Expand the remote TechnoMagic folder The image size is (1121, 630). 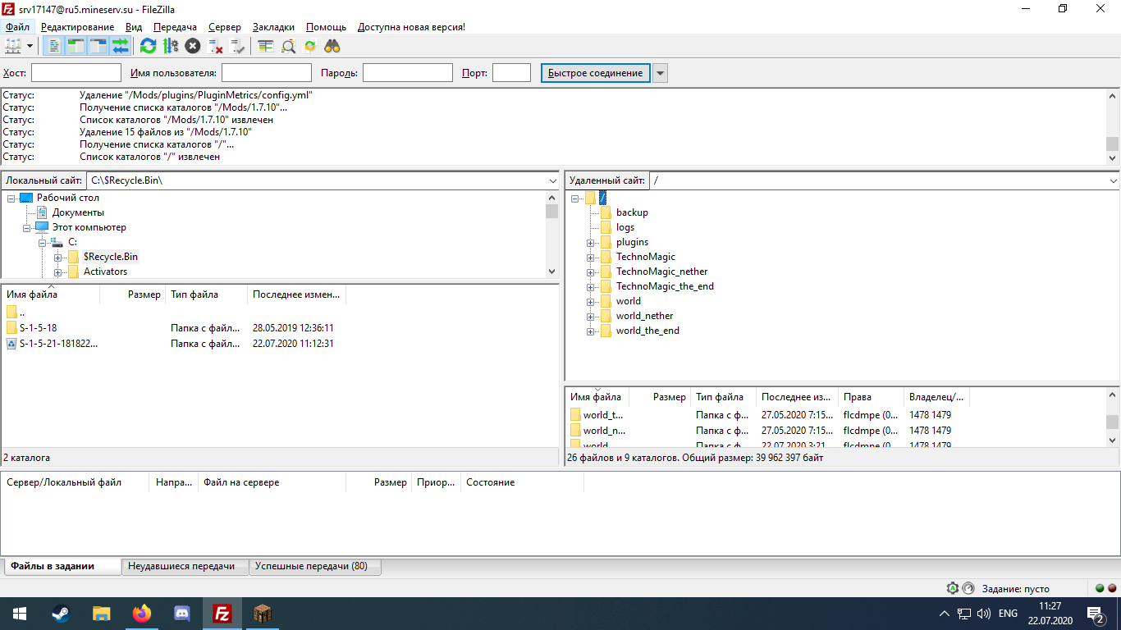(x=591, y=257)
